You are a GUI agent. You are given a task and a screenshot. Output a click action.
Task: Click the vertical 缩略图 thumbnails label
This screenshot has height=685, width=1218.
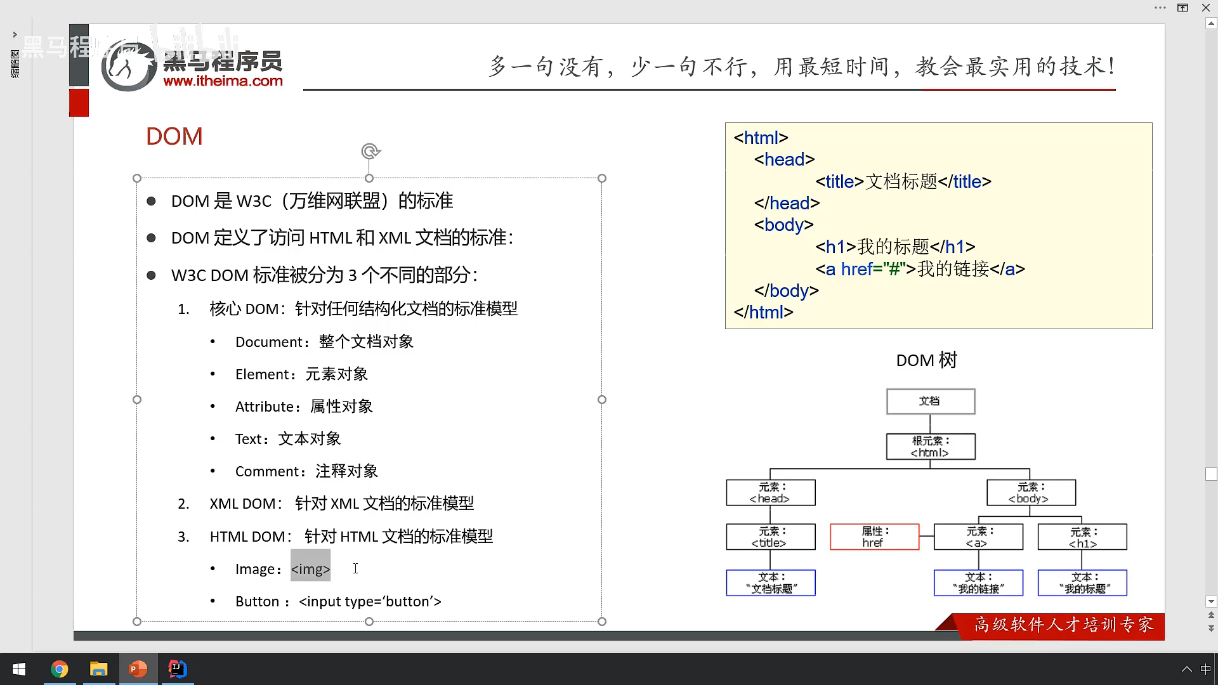click(15, 64)
